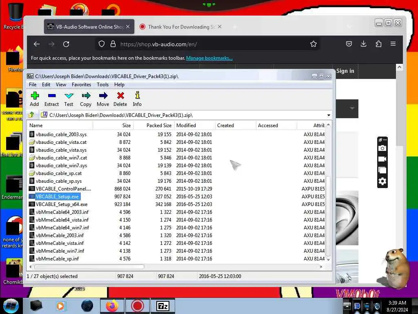The height and width of the screenshot is (314, 418).
Task: Open the media player taskbar icon
Action: coord(61,306)
